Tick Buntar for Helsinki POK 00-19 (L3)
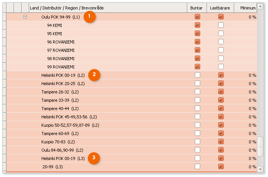This screenshot has height=177, width=268. coord(197,158)
